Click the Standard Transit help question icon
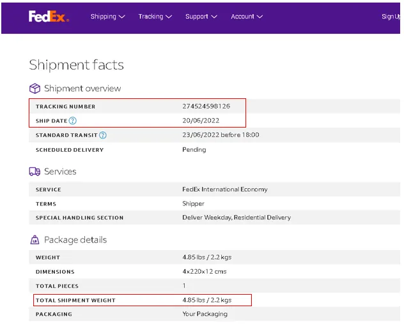404x326 pixels. pos(103,135)
